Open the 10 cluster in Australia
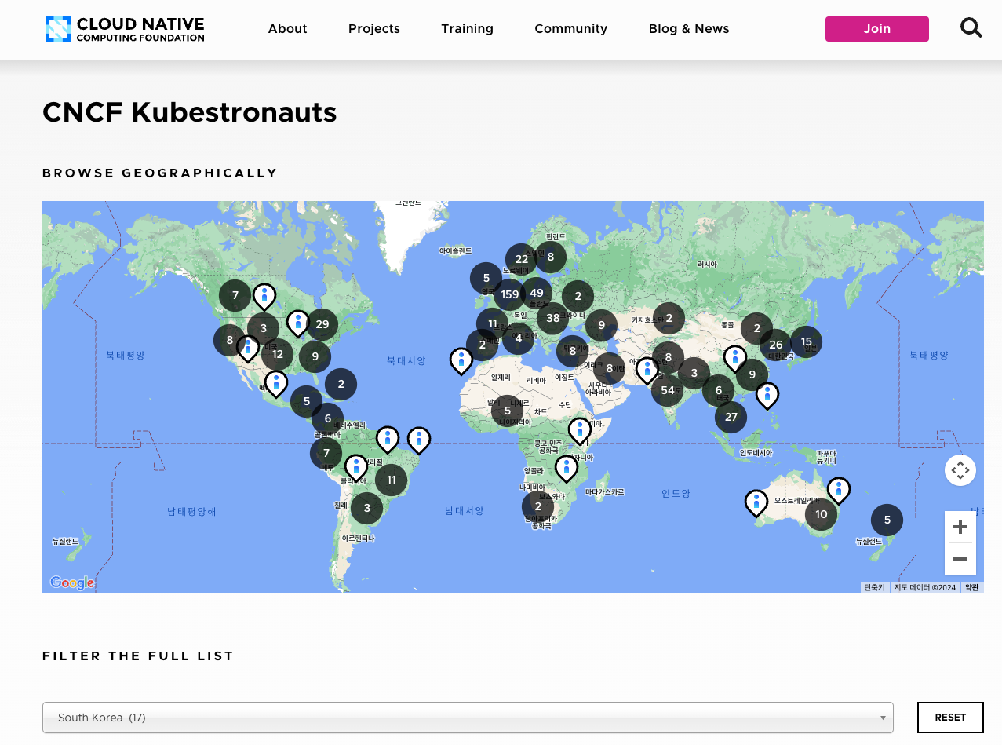Screen dimensions: 1002x745 tap(822, 515)
